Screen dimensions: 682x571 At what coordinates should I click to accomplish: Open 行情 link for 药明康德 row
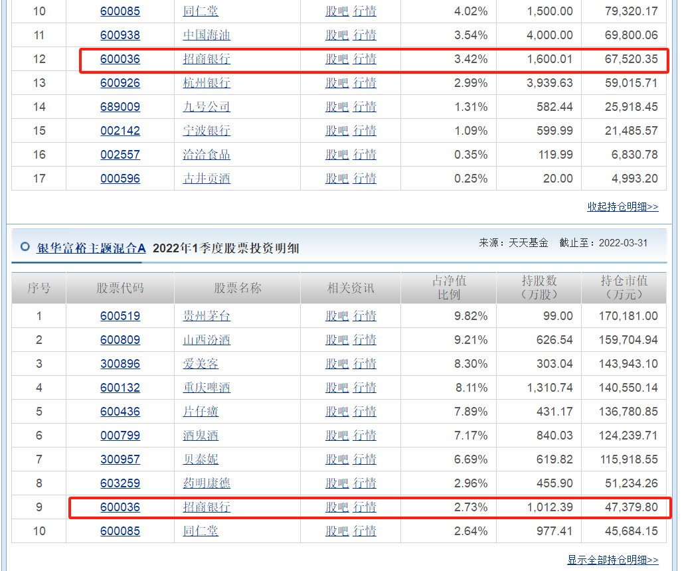365,483
